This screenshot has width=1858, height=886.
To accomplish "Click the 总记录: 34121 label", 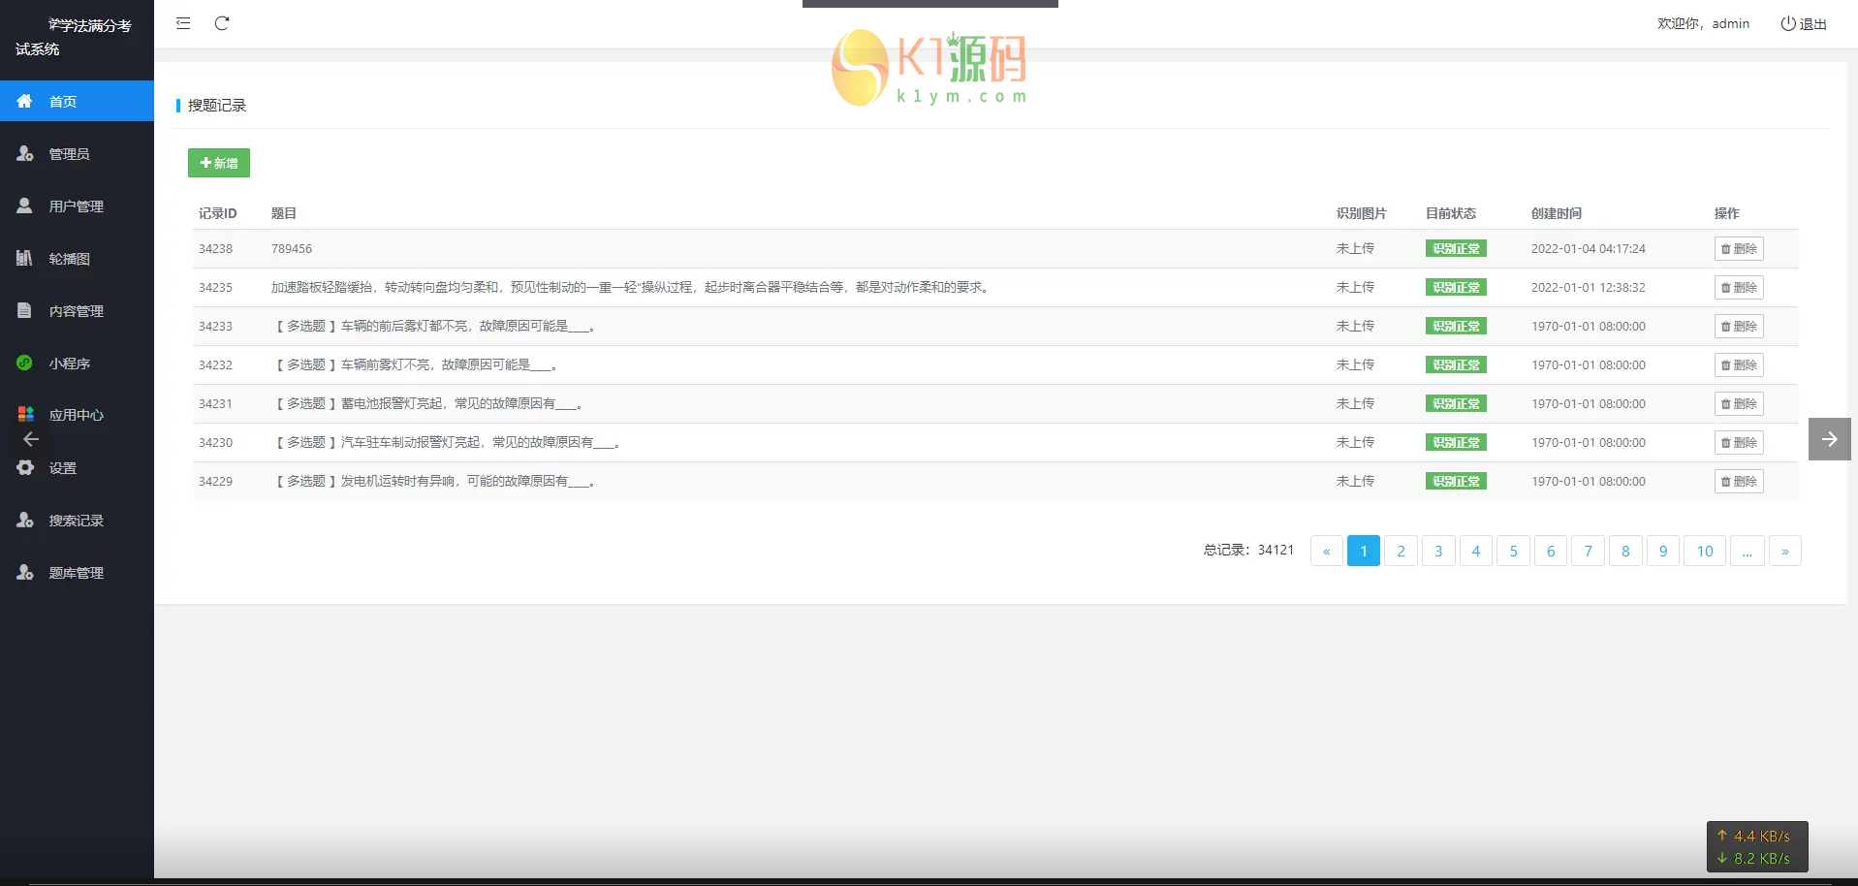I will pos(1249,550).
